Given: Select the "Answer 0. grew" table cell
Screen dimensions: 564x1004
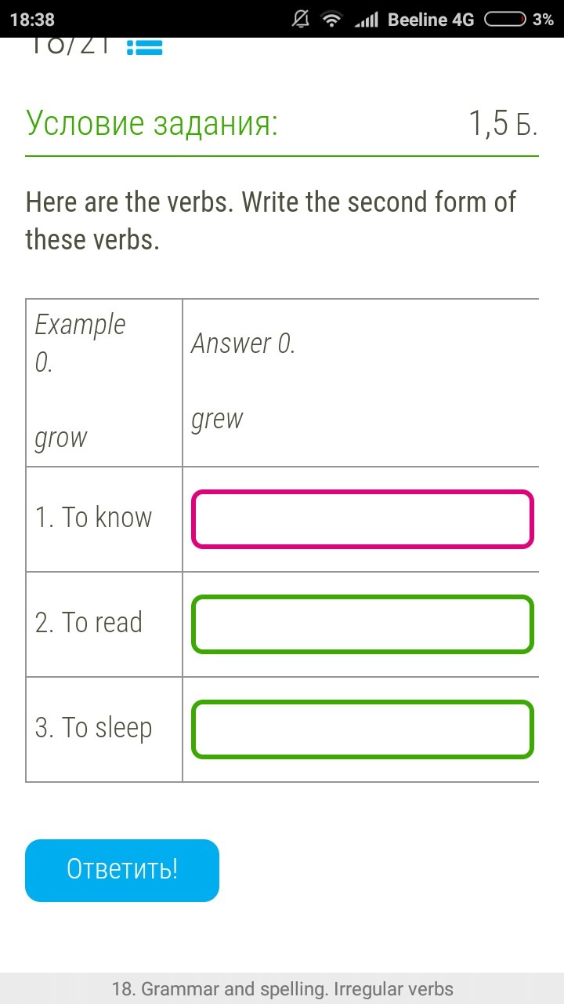Looking at the screenshot, I should pyautogui.click(x=360, y=382).
